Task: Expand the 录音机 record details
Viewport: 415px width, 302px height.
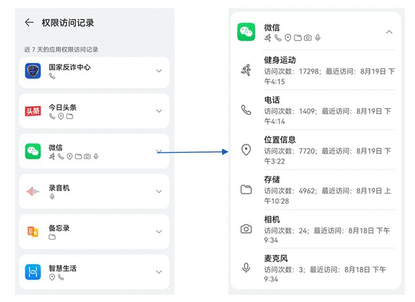Action: pyautogui.click(x=159, y=191)
